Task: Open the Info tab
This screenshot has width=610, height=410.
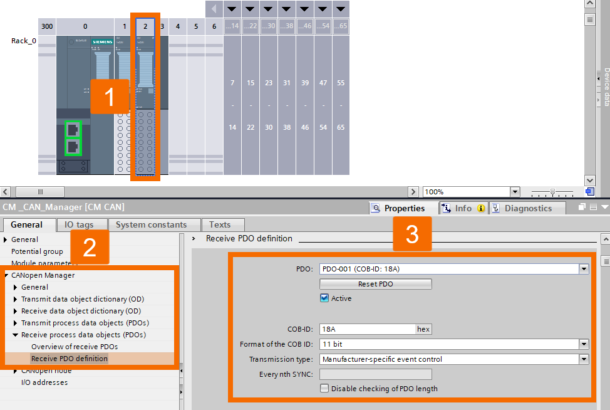Action: click(x=463, y=208)
